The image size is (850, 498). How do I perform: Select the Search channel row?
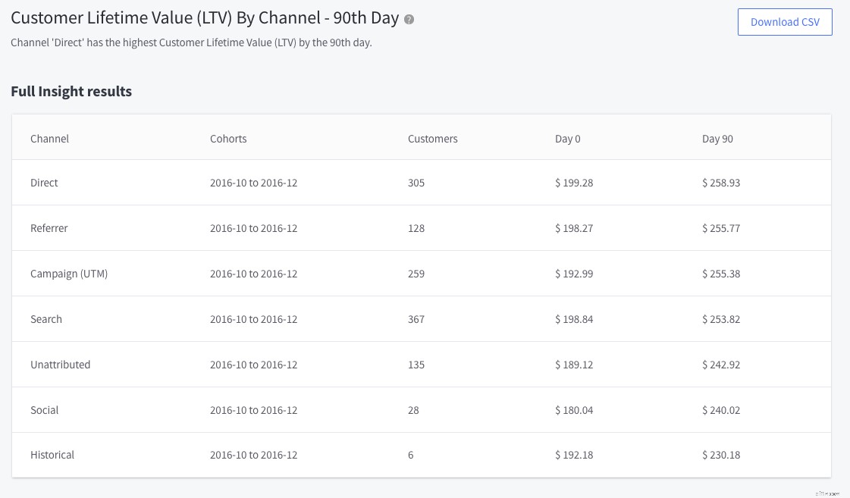pos(46,319)
